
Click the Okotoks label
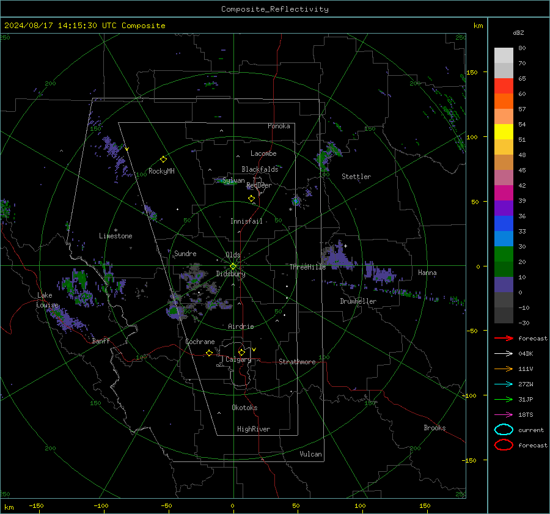(244, 408)
